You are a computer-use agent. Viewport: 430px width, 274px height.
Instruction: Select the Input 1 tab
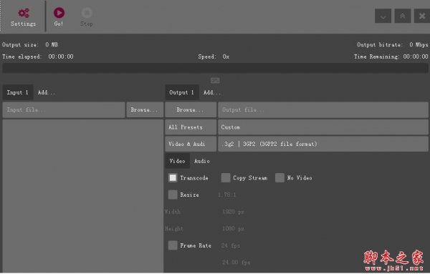[x=18, y=92]
